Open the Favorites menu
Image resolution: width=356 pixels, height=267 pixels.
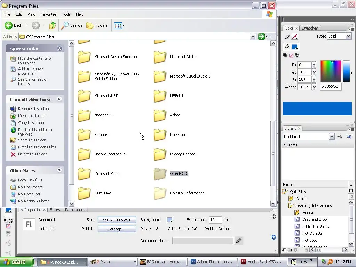(49, 14)
